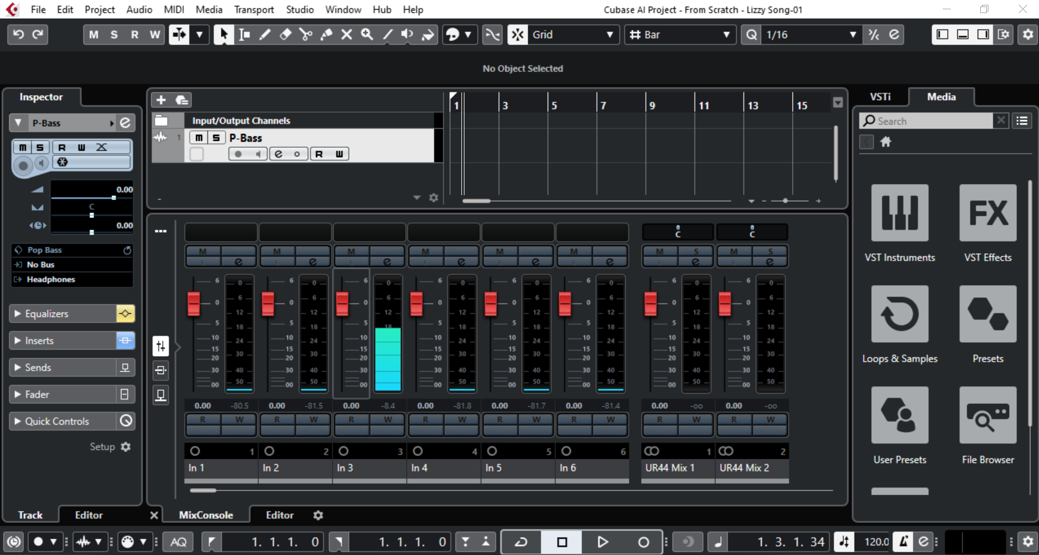This screenshot has height=555, width=1039.
Task: Open MixConsole functions three-dot menu
Action: coord(160,231)
